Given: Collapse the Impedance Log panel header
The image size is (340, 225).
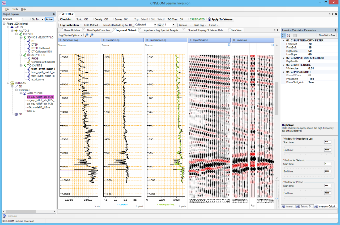Looking at the screenshot, I should pos(147,40).
